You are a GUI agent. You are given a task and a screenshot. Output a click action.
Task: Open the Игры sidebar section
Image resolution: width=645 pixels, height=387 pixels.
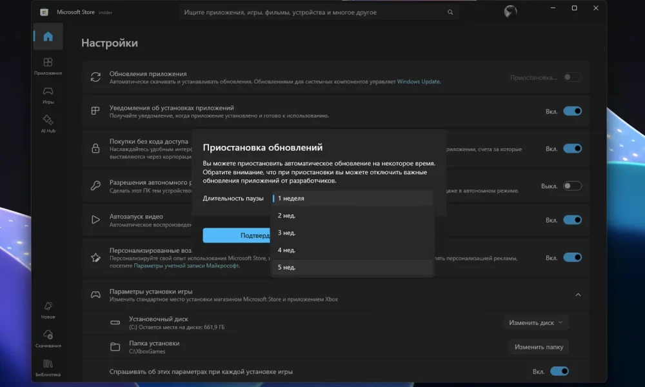pyautogui.click(x=48, y=95)
